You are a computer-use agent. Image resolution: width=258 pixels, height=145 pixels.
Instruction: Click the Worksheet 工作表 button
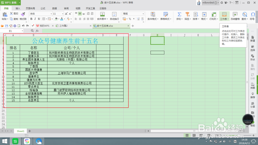(x=224, y=16)
